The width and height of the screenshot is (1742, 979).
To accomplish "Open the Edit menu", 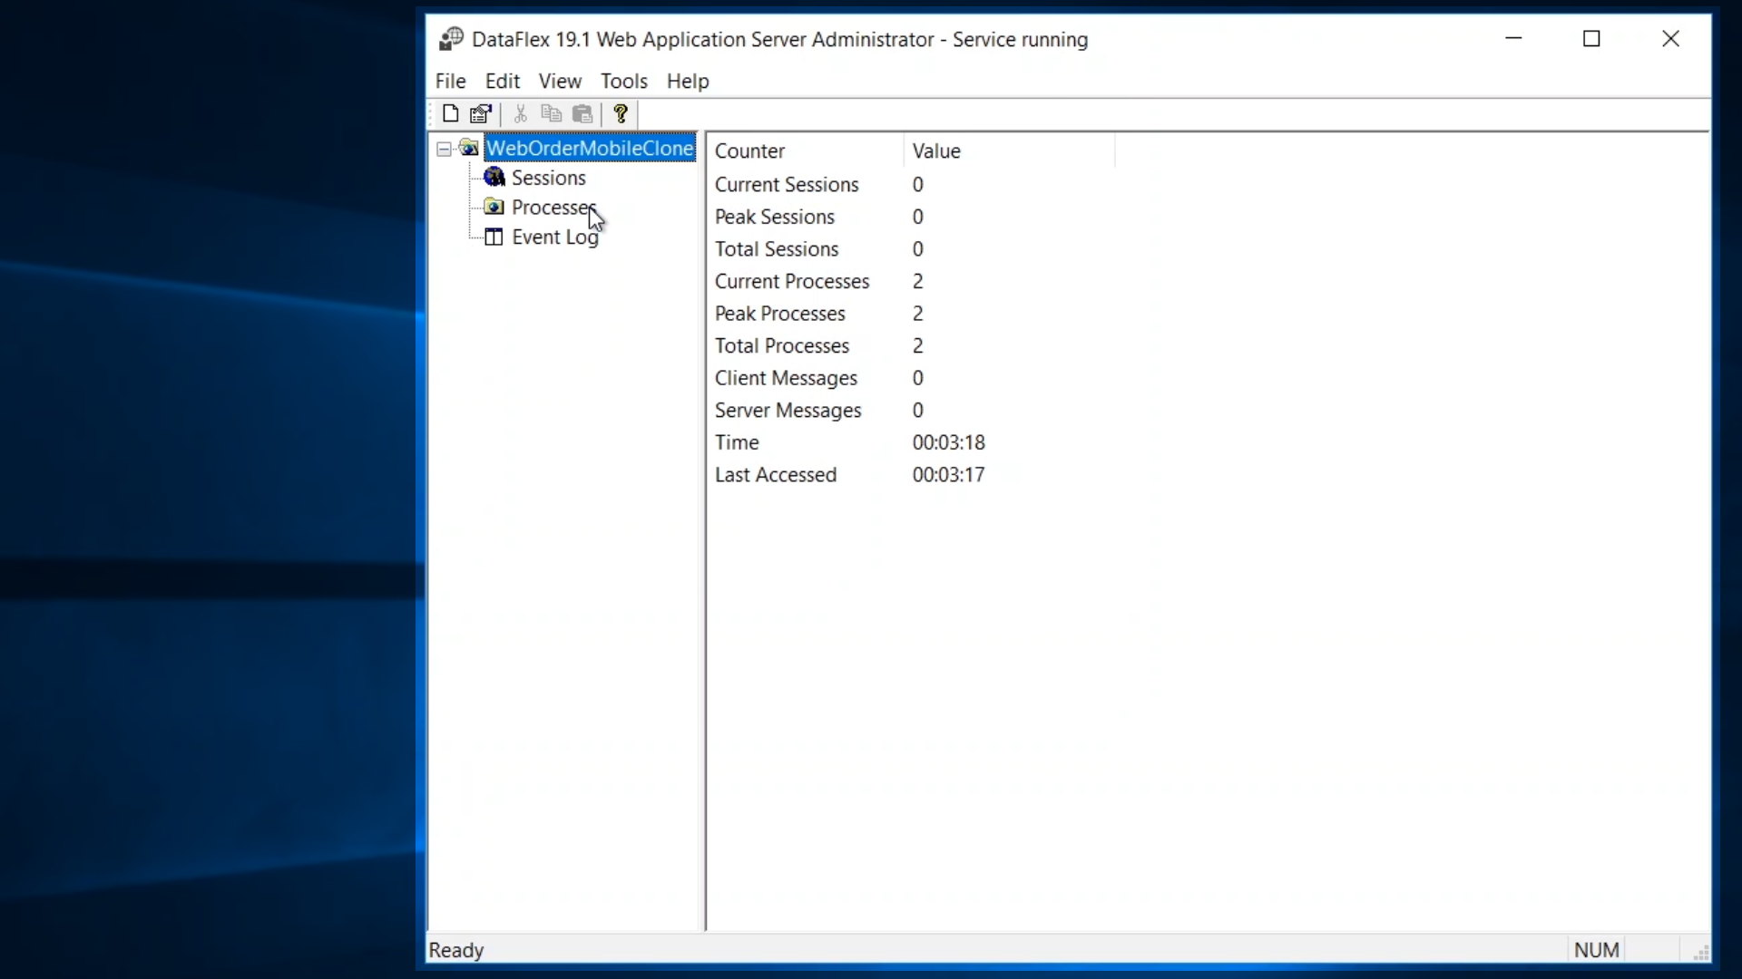I will click(x=502, y=81).
